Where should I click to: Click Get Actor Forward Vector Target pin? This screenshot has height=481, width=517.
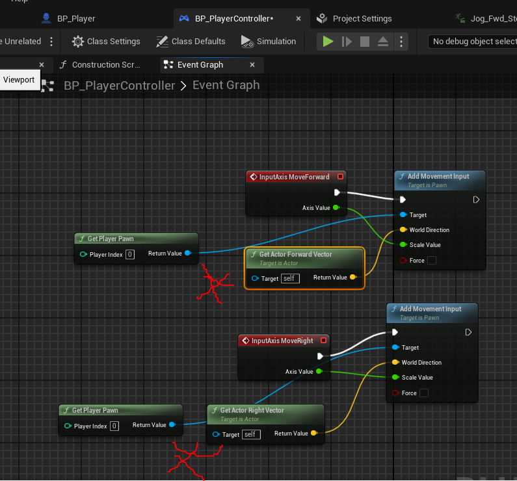coord(255,278)
